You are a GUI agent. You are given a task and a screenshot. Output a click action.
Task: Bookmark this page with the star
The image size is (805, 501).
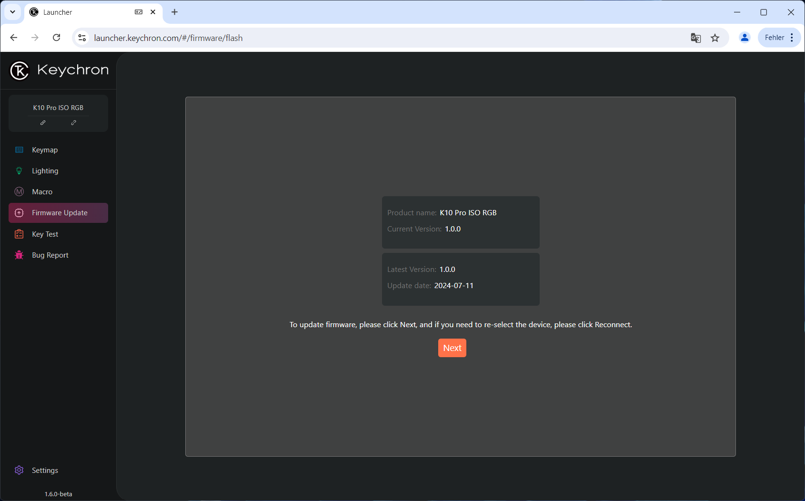pyautogui.click(x=715, y=38)
